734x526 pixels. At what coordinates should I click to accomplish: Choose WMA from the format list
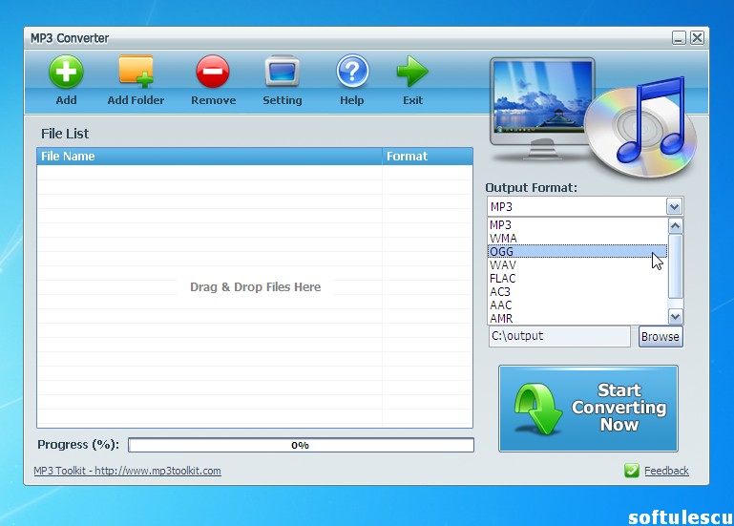pos(577,238)
